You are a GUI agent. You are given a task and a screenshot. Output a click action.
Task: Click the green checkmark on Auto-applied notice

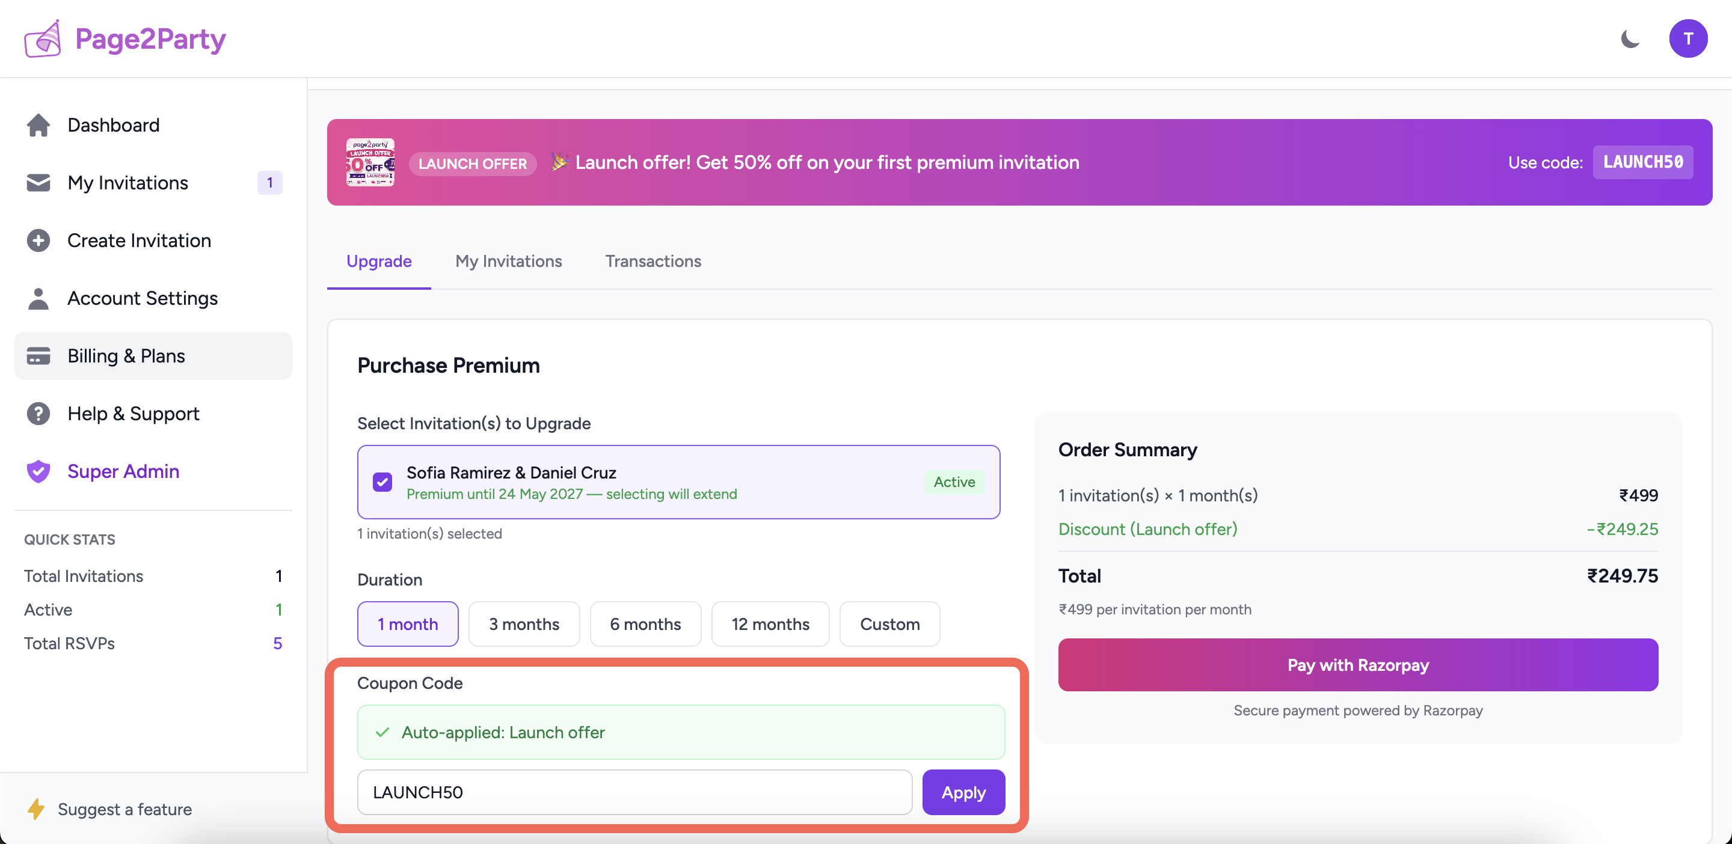point(382,732)
